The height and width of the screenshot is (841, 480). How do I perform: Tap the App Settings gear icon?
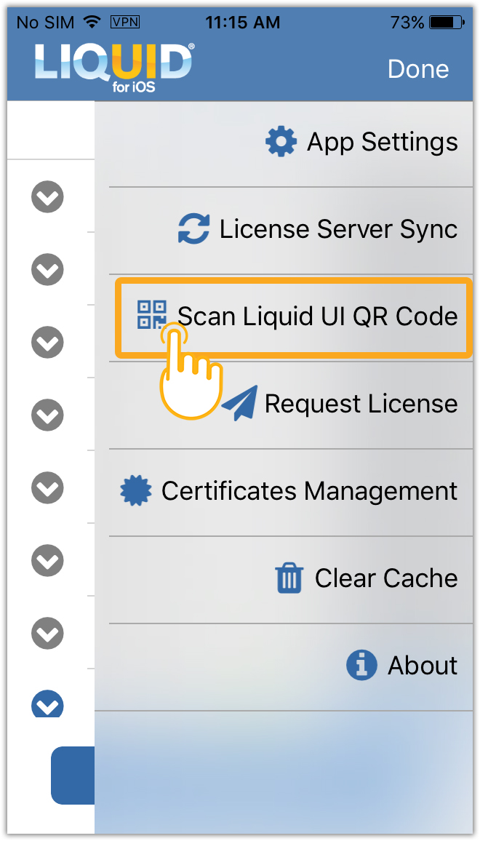tap(281, 142)
